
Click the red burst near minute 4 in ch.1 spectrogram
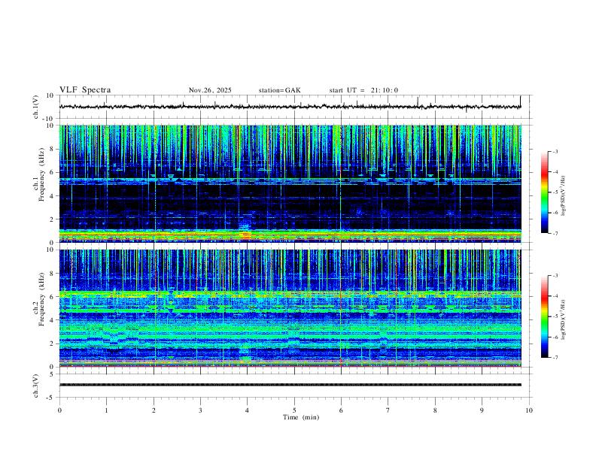click(x=246, y=235)
